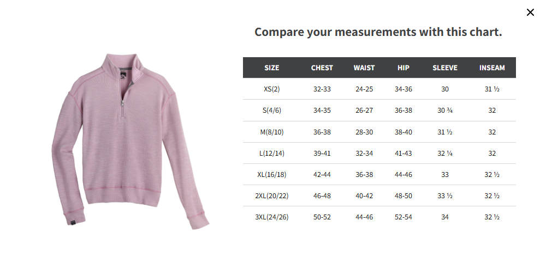Click the INSEAM column header

click(x=492, y=68)
